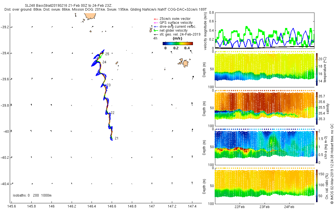Select the 'net glider velocity' legend label

174,31
